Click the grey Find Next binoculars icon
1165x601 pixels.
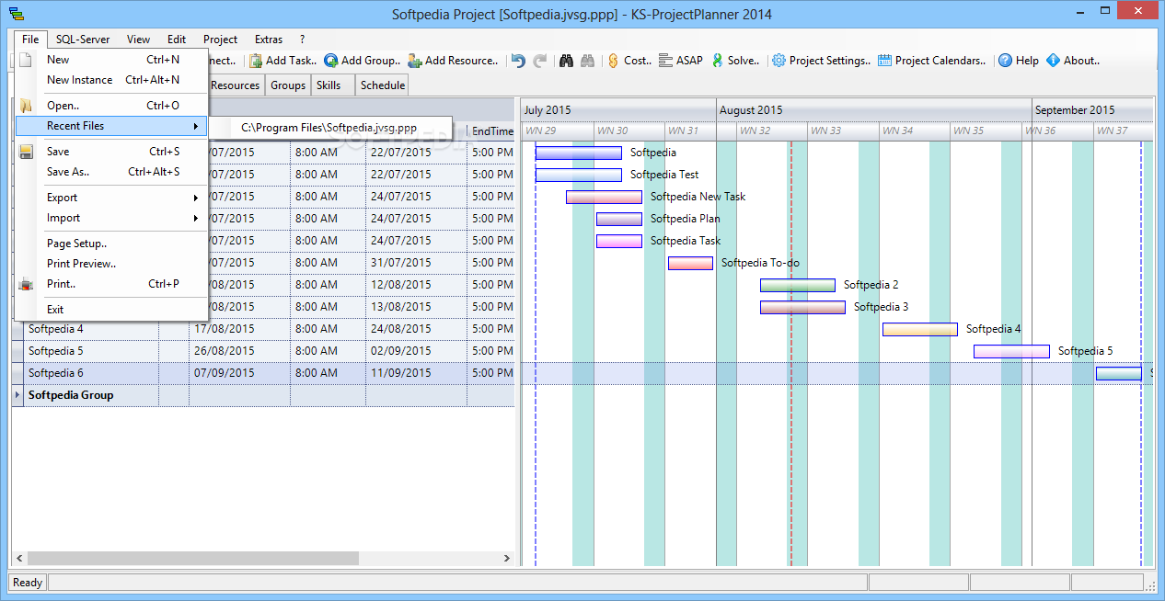[x=587, y=61]
